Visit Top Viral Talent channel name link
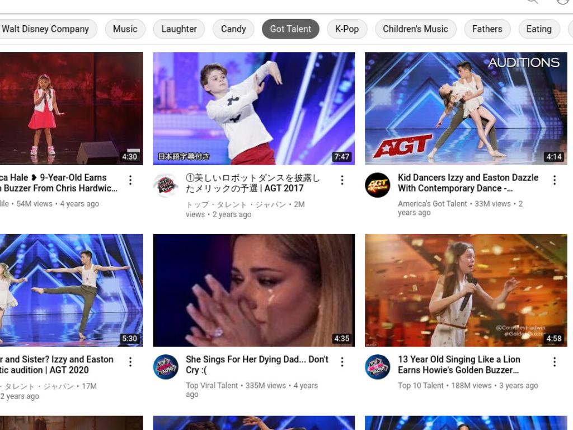Screen dimensions: 573x430 tap(212, 385)
